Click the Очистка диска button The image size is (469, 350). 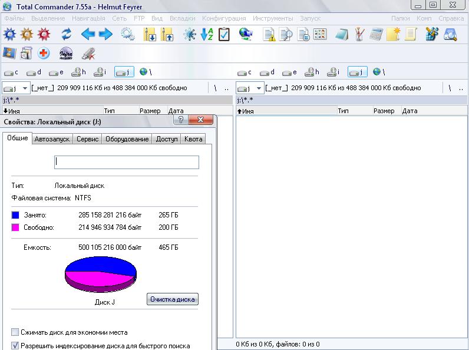tap(173, 299)
